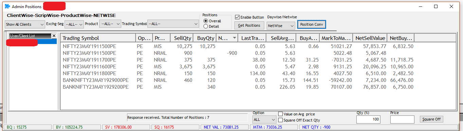Click into the Qty (%) input field
Screen dimensions: 463x131
pyautogui.click(x=368, y=119)
